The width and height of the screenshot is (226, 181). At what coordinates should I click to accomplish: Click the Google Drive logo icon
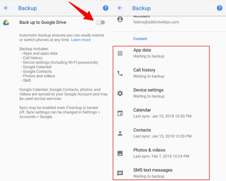(x=6, y=23)
